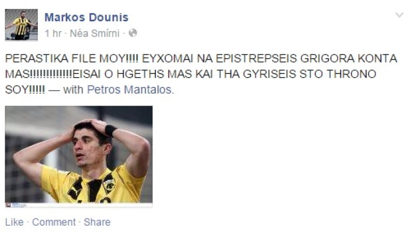Image resolution: width=409 pixels, height=233 pixels.
Task: Click the "SOY!!!!!" text before the tag
Action: 25,90
